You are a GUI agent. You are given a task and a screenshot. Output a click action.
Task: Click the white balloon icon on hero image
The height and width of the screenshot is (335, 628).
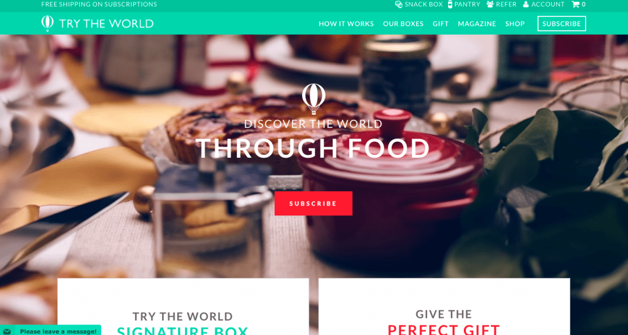coord(313,99)
